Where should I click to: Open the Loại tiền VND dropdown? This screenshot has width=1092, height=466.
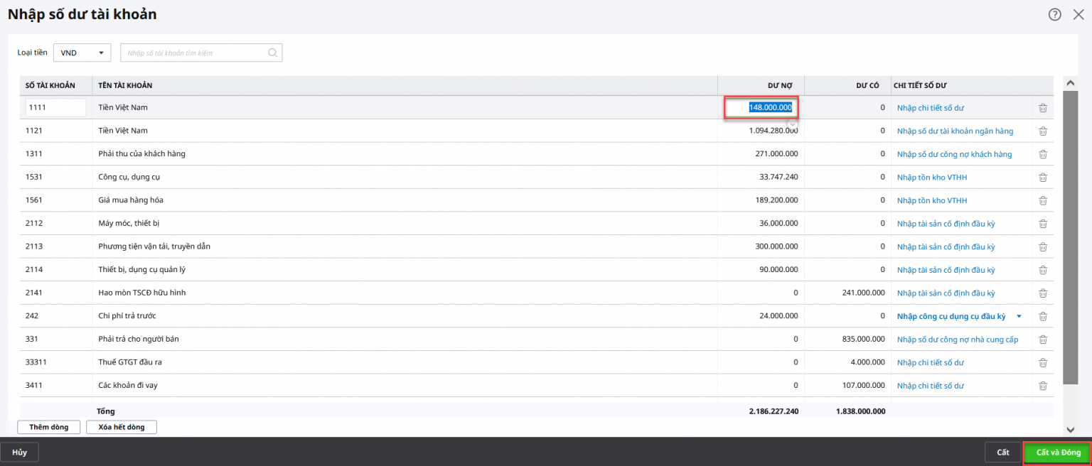tap(82, 53)
